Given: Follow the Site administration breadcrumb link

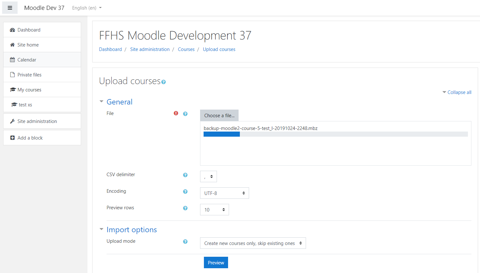Looking at the screenshot, I should (150, 49).
